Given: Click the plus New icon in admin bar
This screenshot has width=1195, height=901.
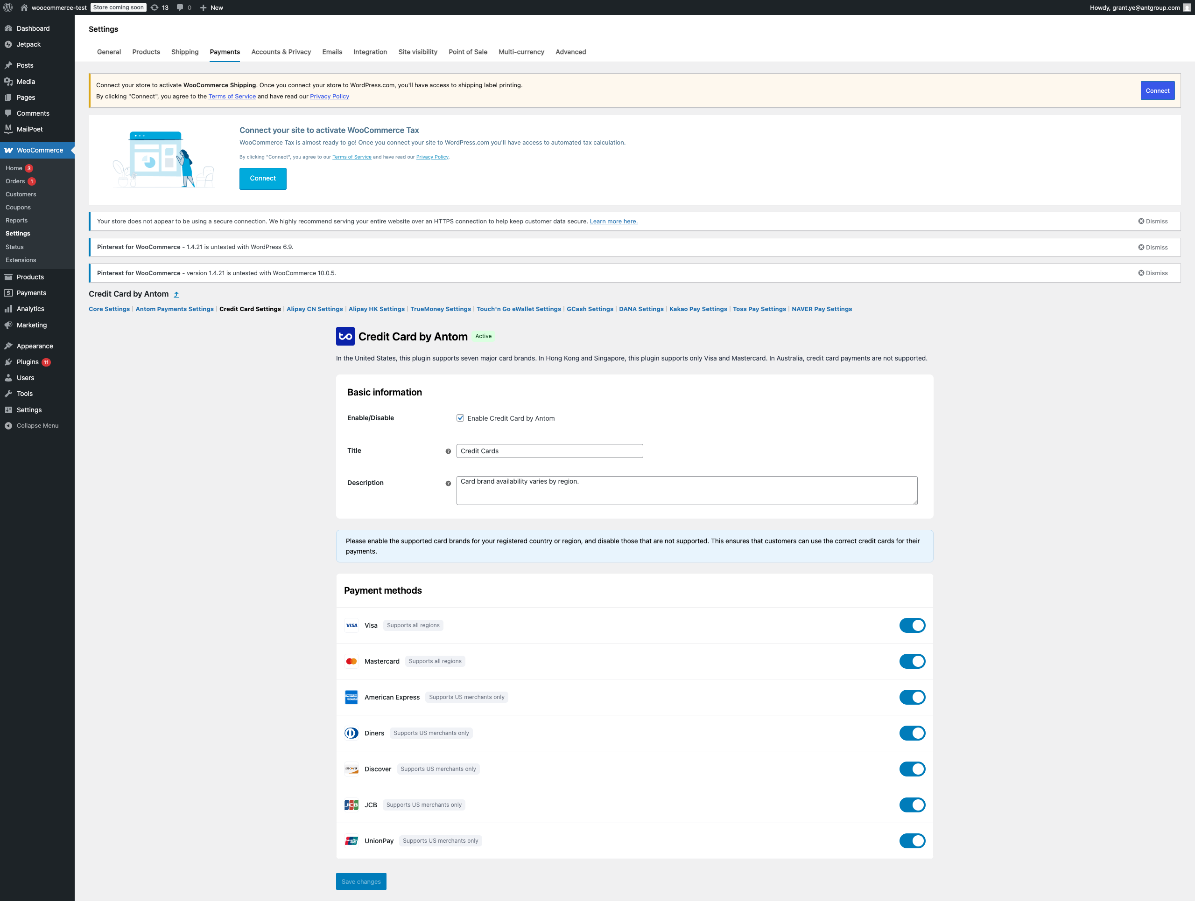Looking at the screenshot, I should coord(203,7).
